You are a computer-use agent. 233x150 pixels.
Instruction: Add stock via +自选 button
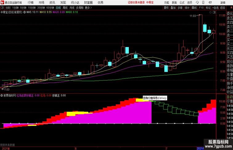[x=215, y=8]
